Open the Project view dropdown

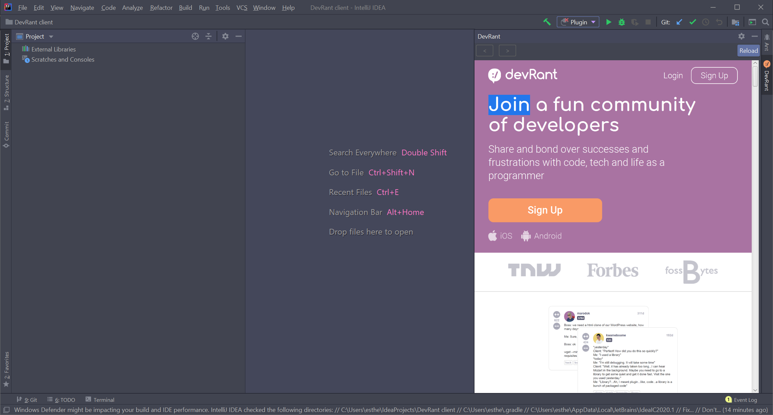coord(51,36)
